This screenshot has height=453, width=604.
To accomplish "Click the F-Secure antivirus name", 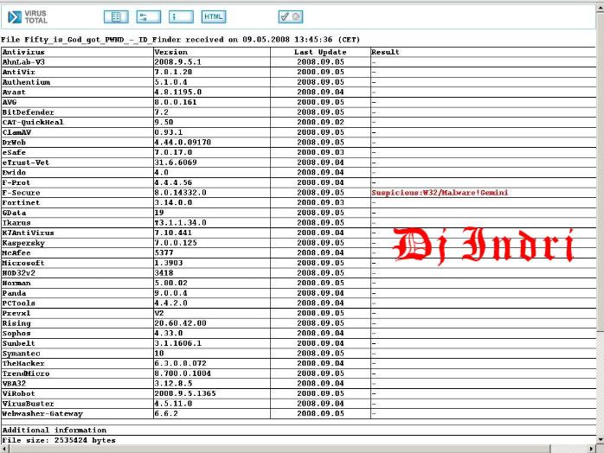I will 21,193.
